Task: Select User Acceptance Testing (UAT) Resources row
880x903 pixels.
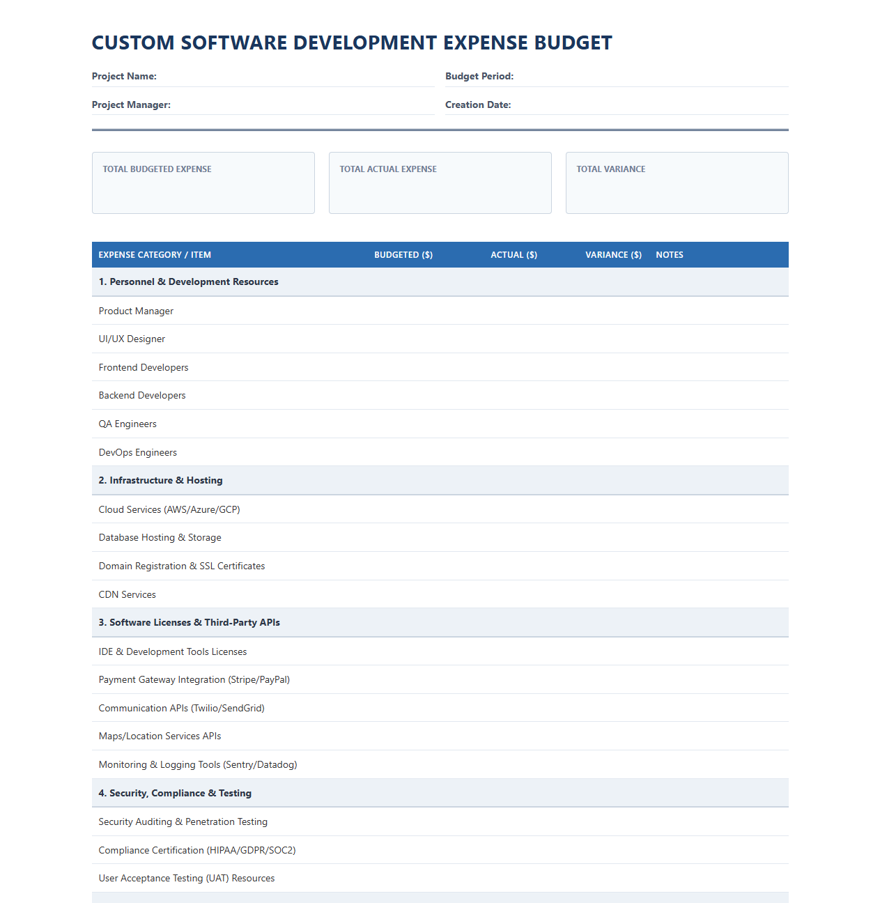Action: click(440, 879)
